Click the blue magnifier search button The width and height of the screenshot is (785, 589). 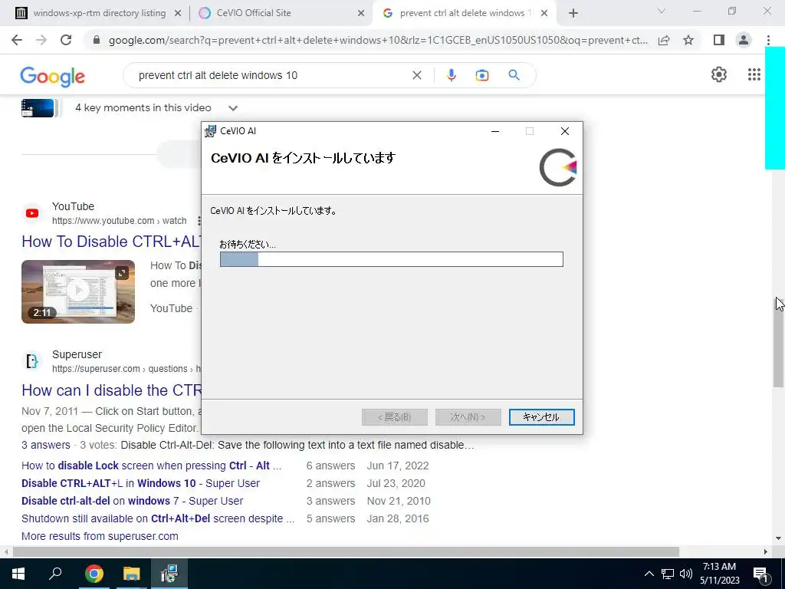514,75
